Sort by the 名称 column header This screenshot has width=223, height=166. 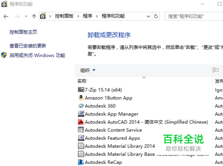pos(82,81)
